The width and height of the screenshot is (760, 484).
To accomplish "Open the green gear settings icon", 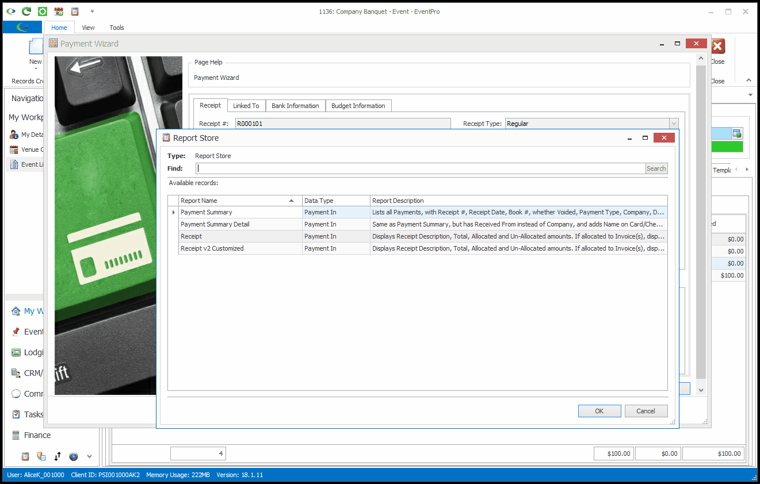I will pos(43,11).
